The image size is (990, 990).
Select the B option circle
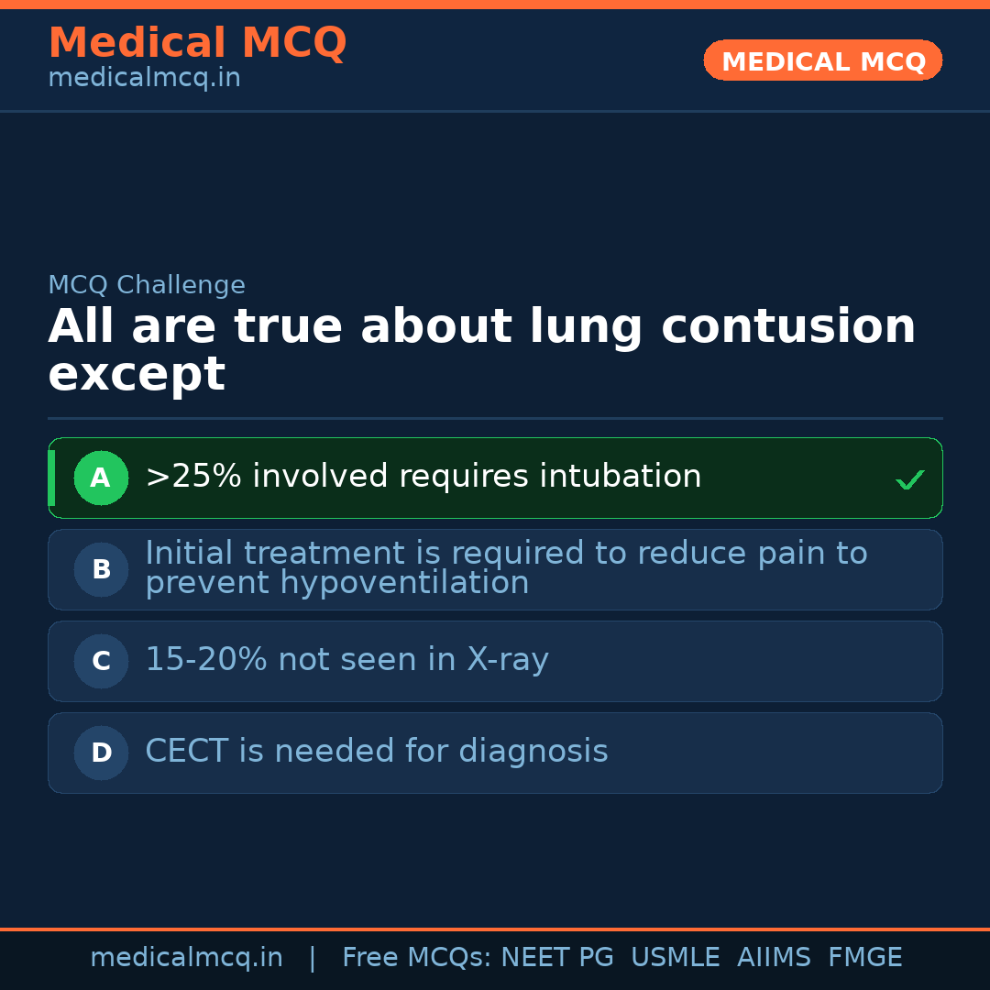(101, 569)
